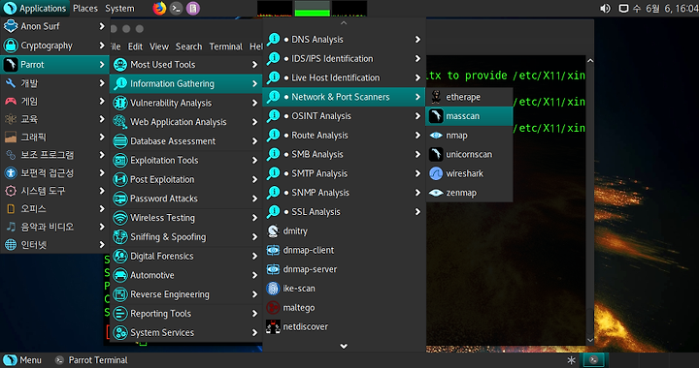The width and height of the screenshot is (699, 368).
Task: Open the Places menu
Action: point(85,9)
